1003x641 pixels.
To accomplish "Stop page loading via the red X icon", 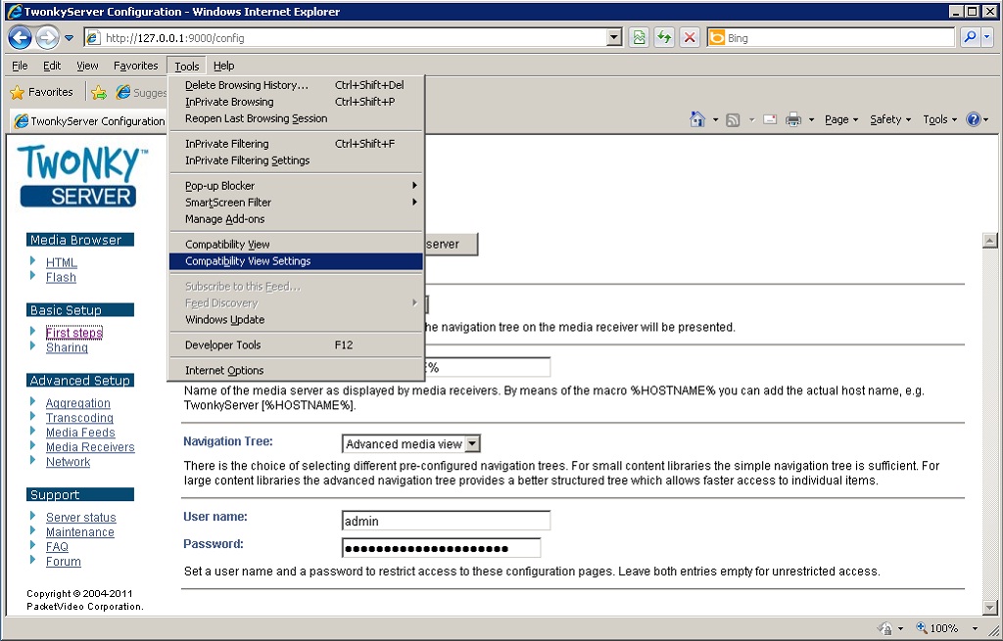I will [x=690, y=36].
